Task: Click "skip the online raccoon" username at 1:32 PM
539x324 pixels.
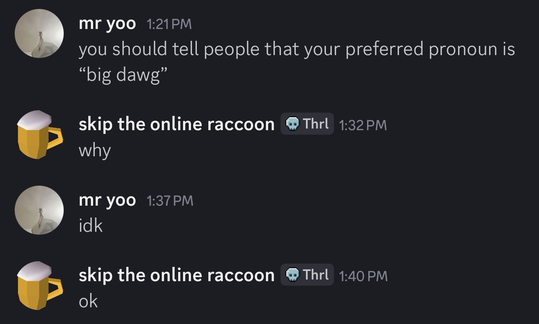Action: [176, 124]
